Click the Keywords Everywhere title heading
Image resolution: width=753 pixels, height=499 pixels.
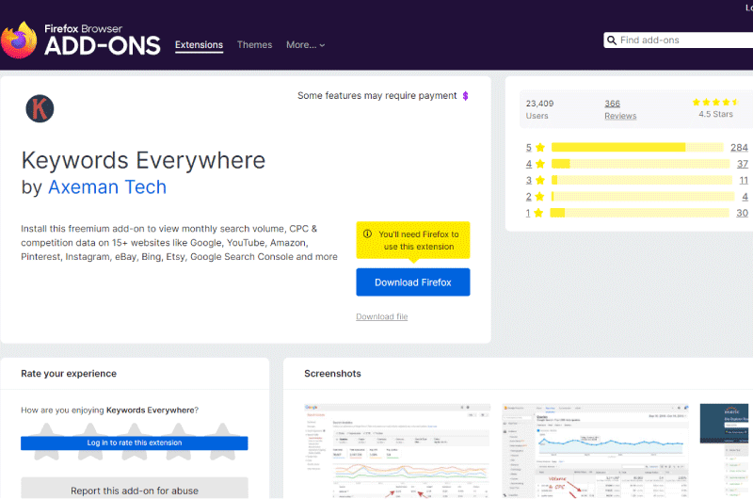coord(143,160)
